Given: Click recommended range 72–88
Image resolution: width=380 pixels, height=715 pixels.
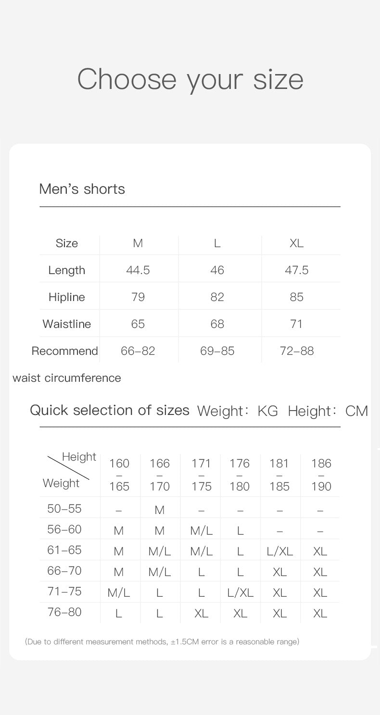Looking at the screenshot, I should (296, 351).
